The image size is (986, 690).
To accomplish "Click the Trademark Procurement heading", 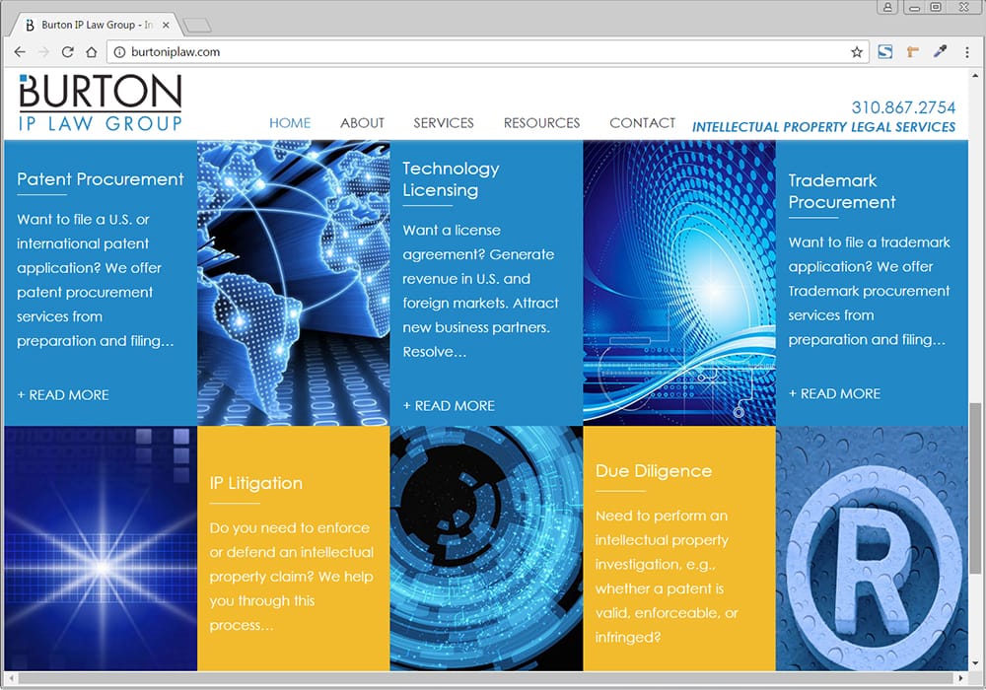I will point(842,191).
